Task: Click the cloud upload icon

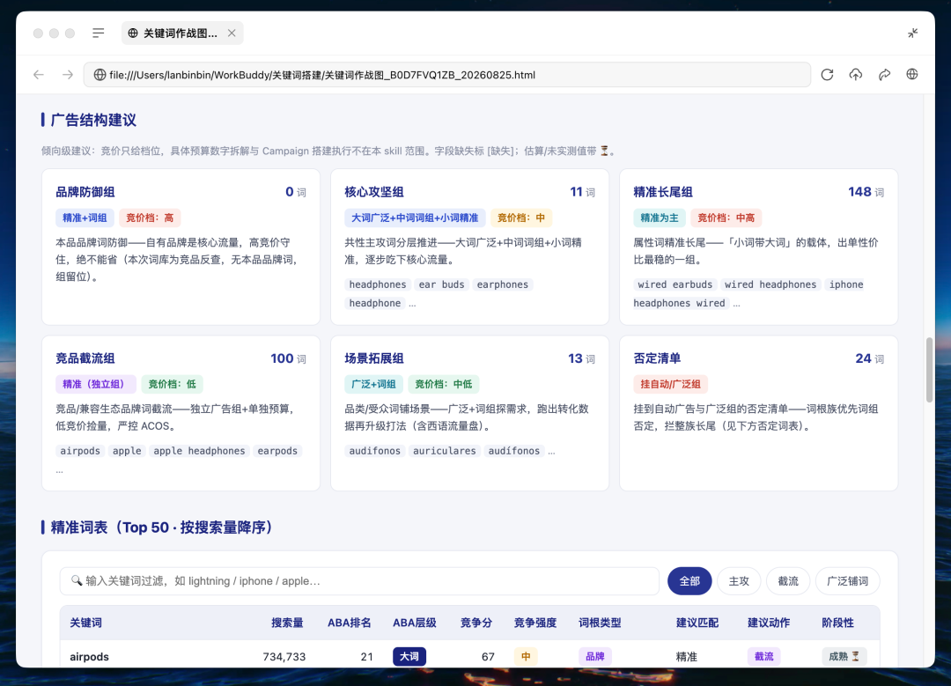Action: 855,75
